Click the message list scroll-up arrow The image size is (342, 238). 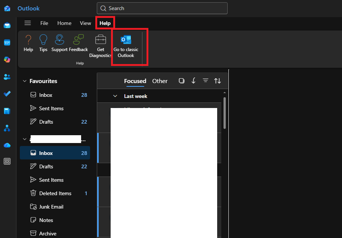pyautogui.click(x=225, y=93)
